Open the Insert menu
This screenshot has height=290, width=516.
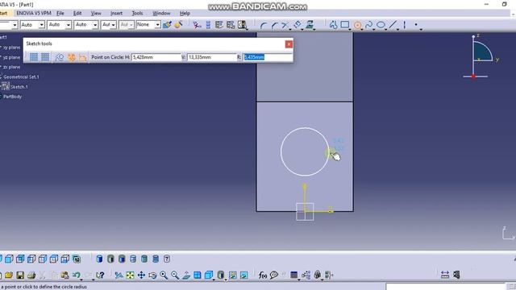pyautogui.click(x=116, y=13)
